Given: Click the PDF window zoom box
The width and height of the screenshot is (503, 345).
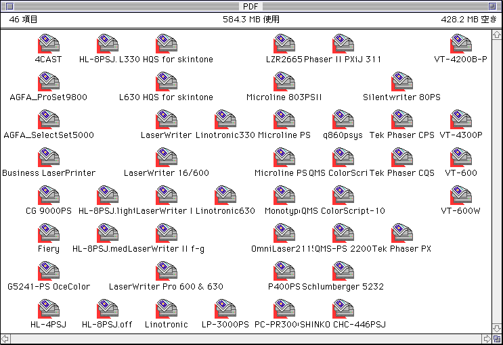Looking at the screenshot, I should (492, 6).
